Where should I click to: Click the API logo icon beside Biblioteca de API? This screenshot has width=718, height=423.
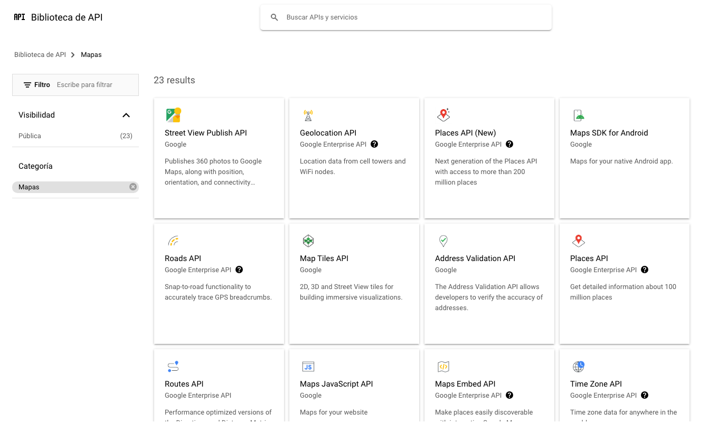(x=20, y=17)
